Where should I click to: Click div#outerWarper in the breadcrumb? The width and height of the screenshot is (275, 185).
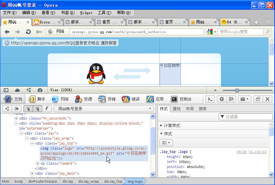[x=43, y=181]
